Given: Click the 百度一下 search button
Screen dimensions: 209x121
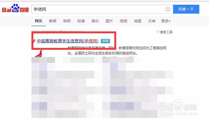Looking at the screenshot, I should [x=186, y=9].
